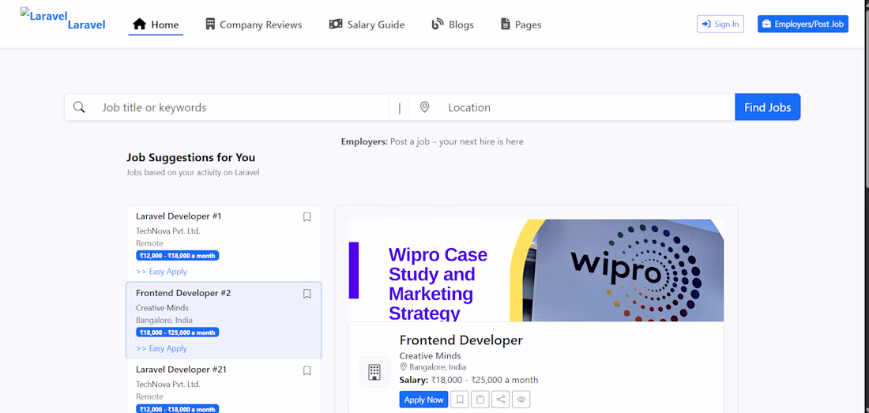This screenshot has height=413, width=869.
Task: Click ₹18,000 - ₹25,000 salary badge in job list
Action: (177, 332)
